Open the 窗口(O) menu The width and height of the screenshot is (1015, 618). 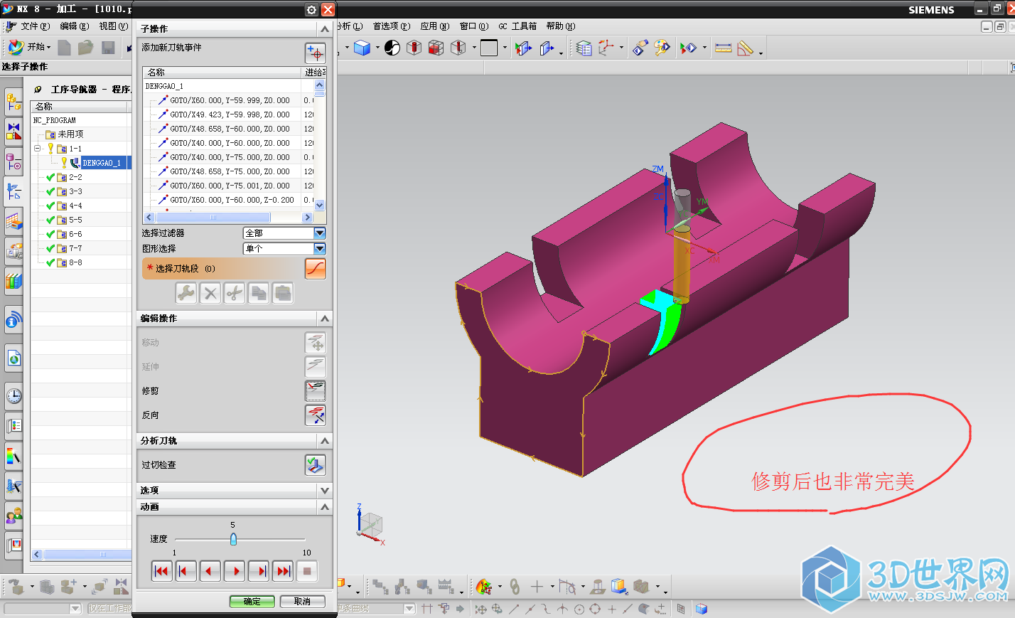pos(473,26)
